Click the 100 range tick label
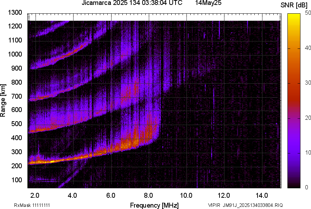This screenshot has width=311, height=209. 17,180
